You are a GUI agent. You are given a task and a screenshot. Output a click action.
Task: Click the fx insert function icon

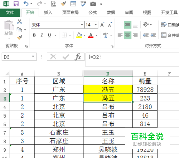[x=78, y=57]
